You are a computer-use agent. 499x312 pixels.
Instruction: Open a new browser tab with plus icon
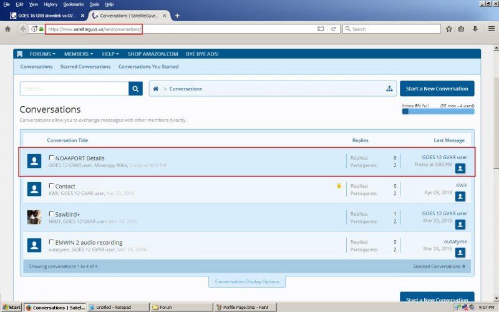[x=177, y=16]
